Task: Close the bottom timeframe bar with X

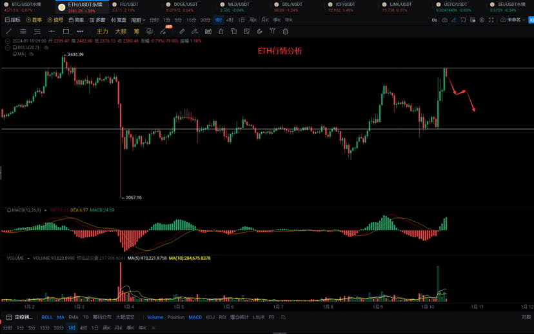Action: pos(153,328)
